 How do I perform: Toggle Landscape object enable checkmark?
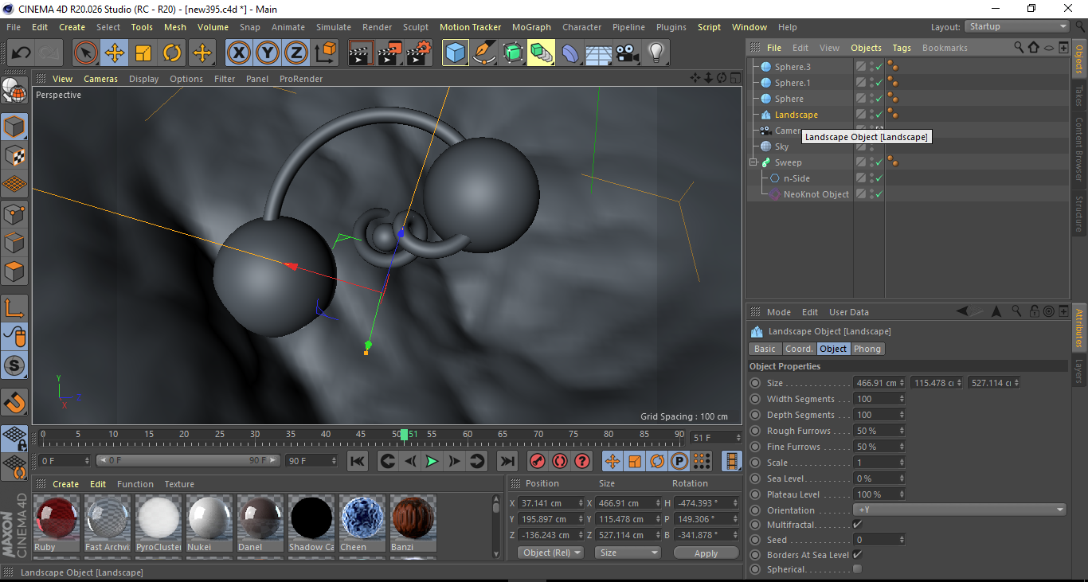pyautogui.click(x=879, y=115)
